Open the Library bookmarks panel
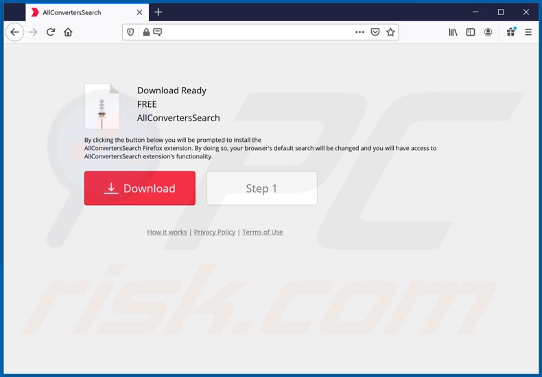The height and width of the screenshot is (377, 542). (x=453, y=32)
